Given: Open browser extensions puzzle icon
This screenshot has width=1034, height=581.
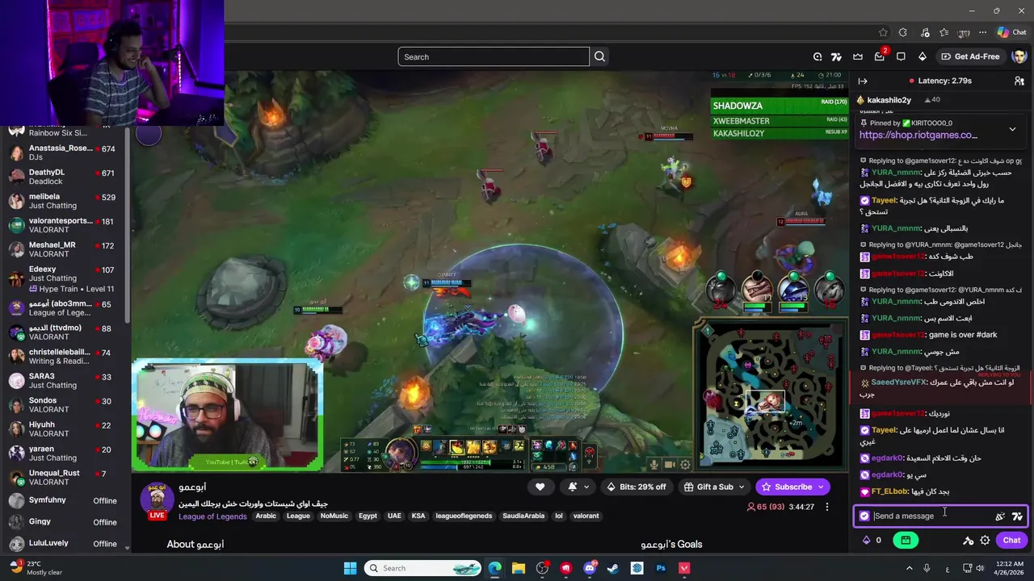Looking at the screenshot, I should 903,32.
